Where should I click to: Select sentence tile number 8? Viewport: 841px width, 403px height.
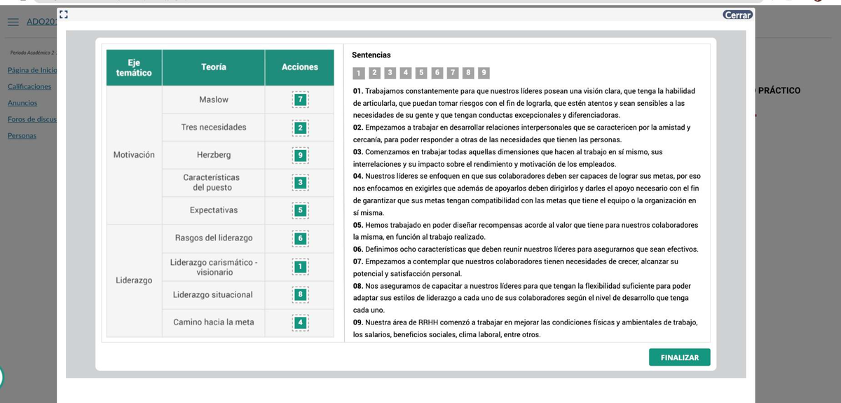point(468,72)
